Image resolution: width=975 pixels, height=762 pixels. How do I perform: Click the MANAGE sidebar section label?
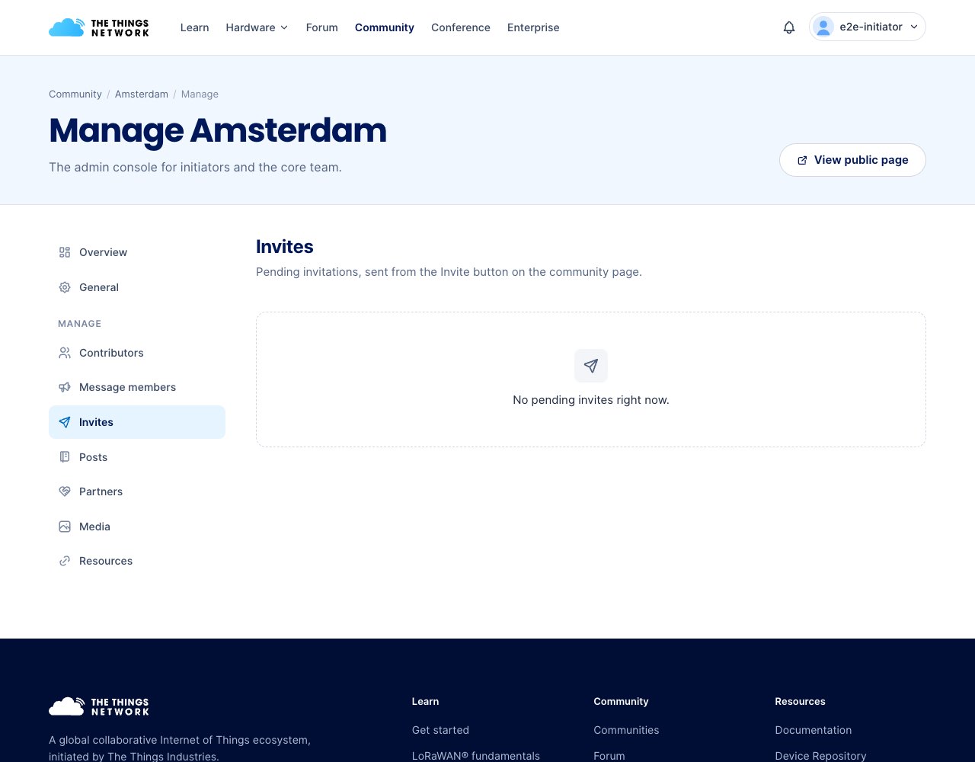pyautogui.click(x=79, y=324)
